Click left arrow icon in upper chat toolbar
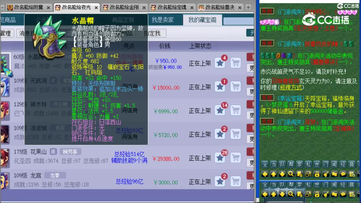The width and height of the screenshot is (361, 203). click(265, 174)
